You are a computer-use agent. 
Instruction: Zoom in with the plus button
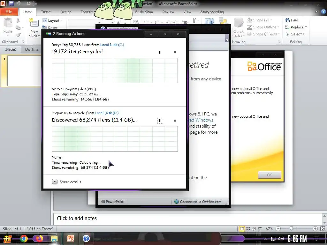[x=315, y=229]
